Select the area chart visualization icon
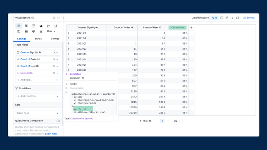 [41, 26]
